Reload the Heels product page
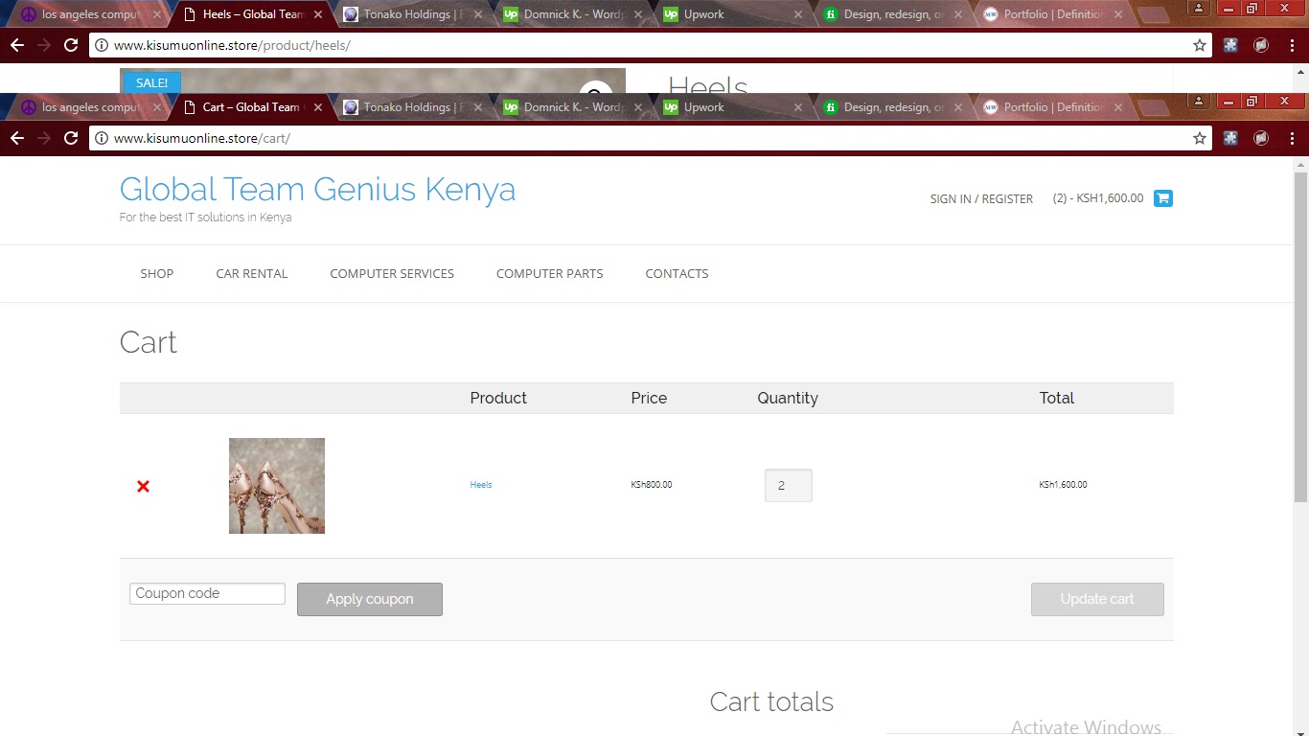The height and width of the screenshot is (736, 1309). (71, 45)
